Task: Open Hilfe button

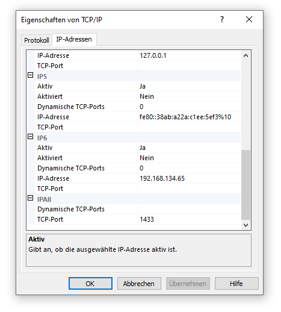Action: point(236,284)
